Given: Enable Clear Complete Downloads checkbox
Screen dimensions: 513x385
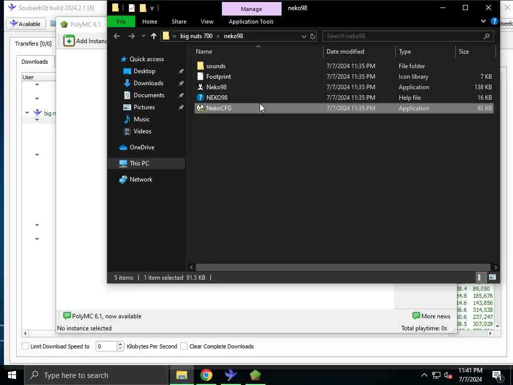Looking at the screenshot, I should 184,346.
